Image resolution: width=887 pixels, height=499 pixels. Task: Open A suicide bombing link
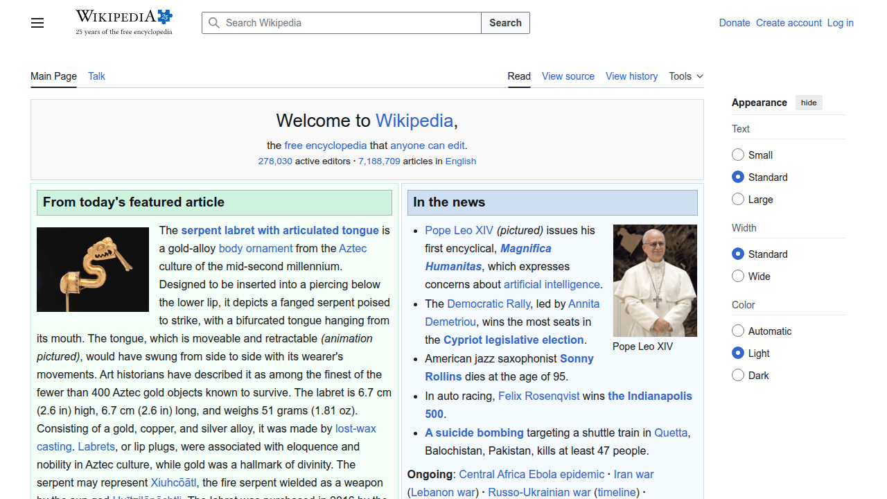point(474,432)
